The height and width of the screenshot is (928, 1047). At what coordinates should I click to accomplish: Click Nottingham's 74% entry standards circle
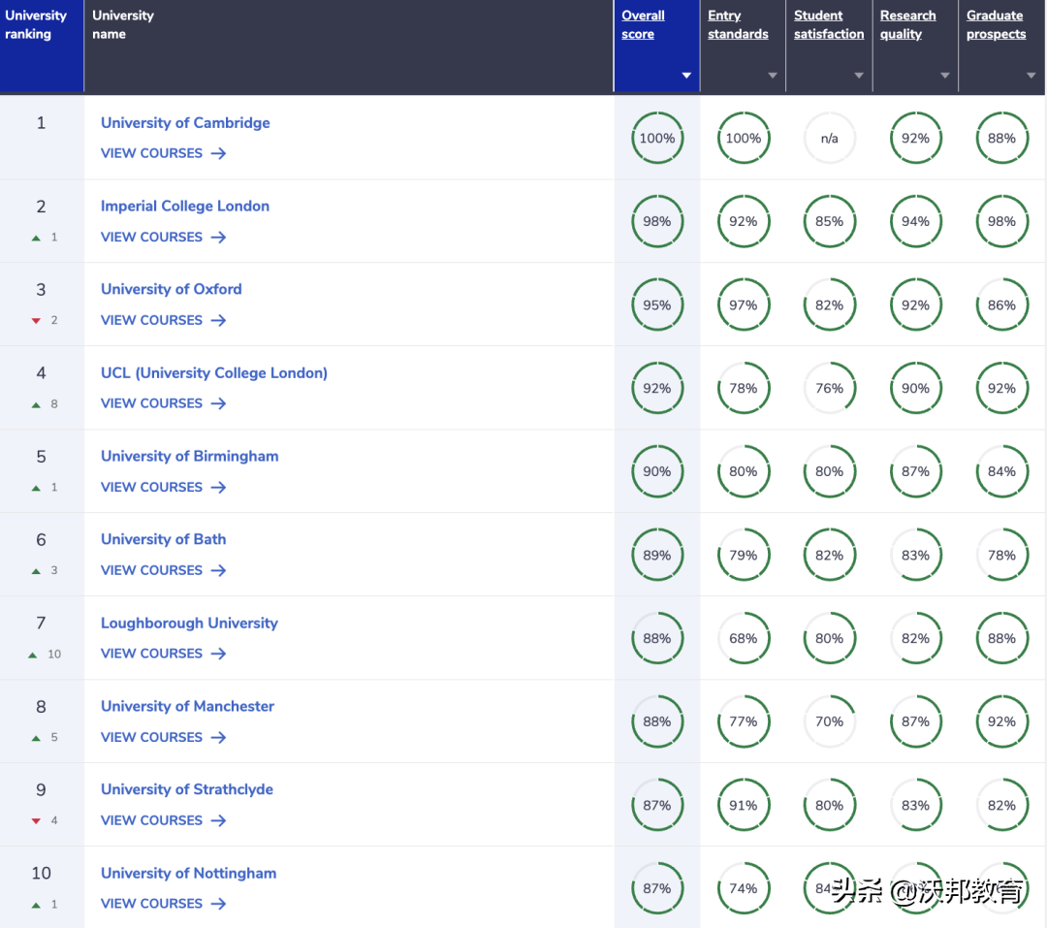point(744,888)
